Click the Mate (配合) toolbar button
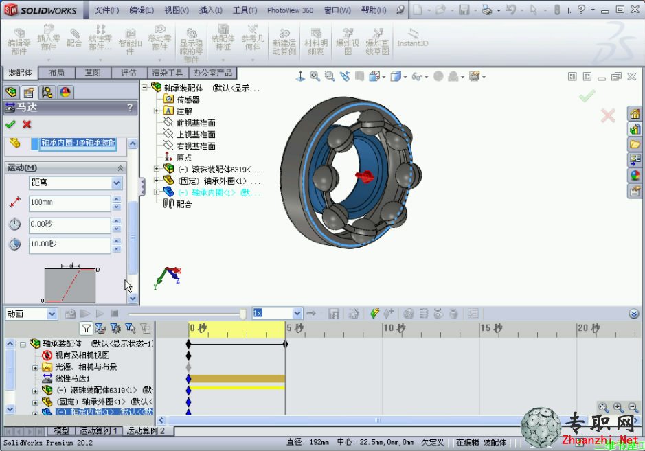The height and width of the screenshot is (451, 645). [x=74, y=38]
